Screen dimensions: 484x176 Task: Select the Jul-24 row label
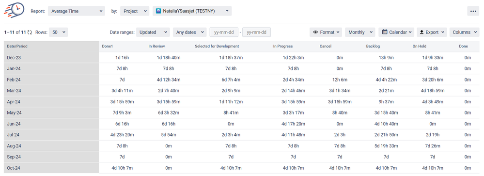click(14, 135)
